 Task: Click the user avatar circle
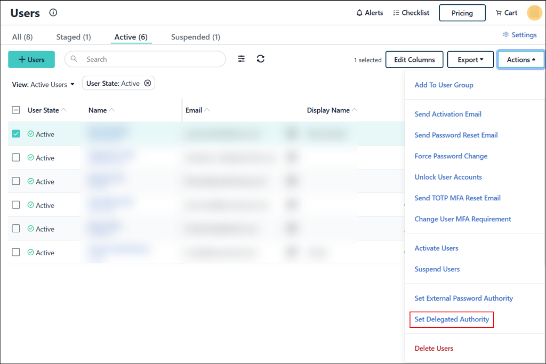click(534, 13)
